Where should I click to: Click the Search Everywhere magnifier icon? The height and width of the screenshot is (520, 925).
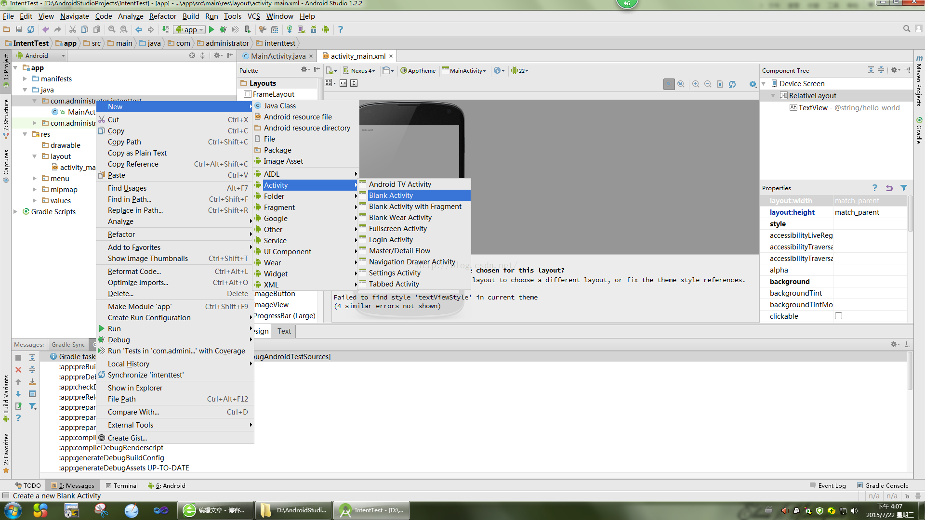pyautogui.click(x=907, y=29)
